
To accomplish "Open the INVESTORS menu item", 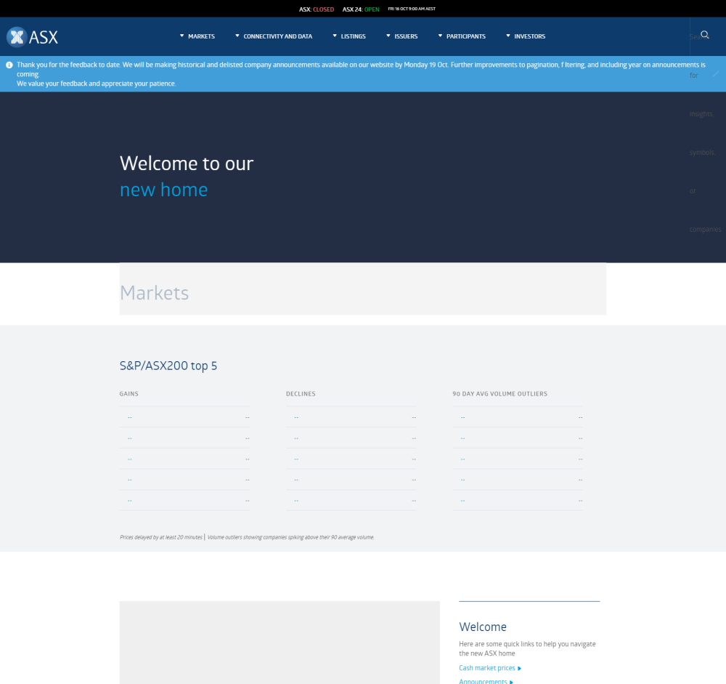I will click(529, 36).
